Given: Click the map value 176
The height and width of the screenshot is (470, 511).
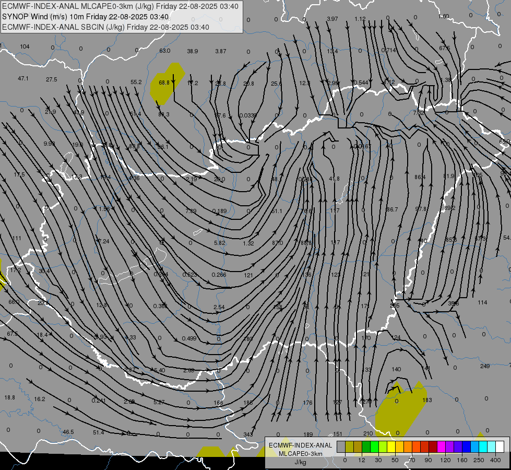Looking at the screenshot, I should 307,403.
